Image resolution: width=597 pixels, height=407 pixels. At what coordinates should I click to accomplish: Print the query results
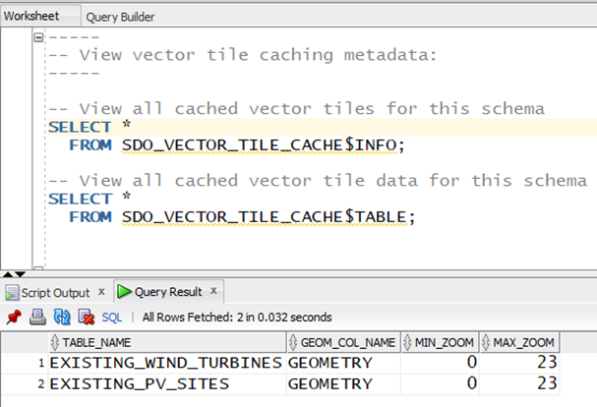click(x=37, y=317)
